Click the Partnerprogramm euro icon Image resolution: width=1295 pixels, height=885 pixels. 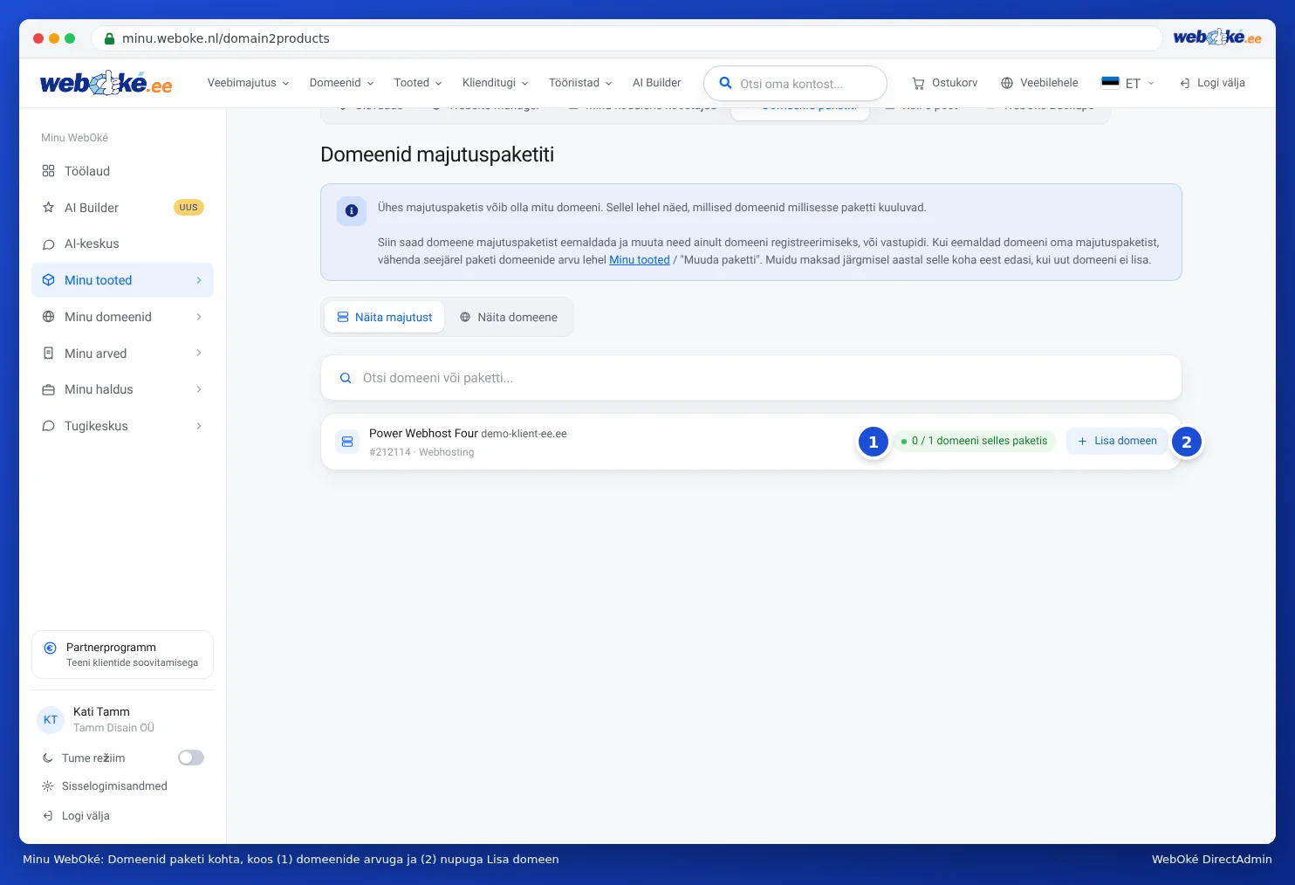(50, 648)
